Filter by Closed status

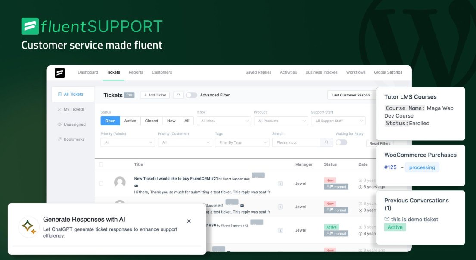pos(152,121)
